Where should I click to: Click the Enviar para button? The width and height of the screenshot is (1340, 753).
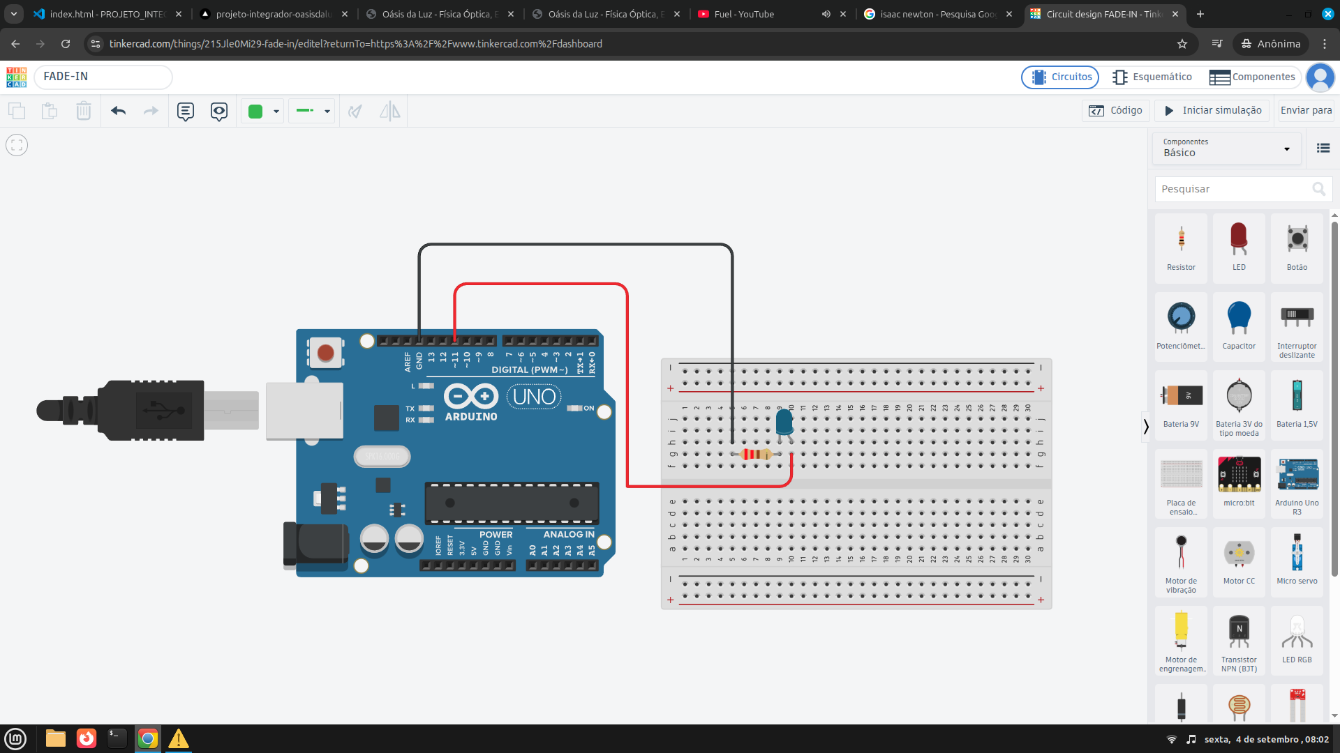coord(1306,110)
